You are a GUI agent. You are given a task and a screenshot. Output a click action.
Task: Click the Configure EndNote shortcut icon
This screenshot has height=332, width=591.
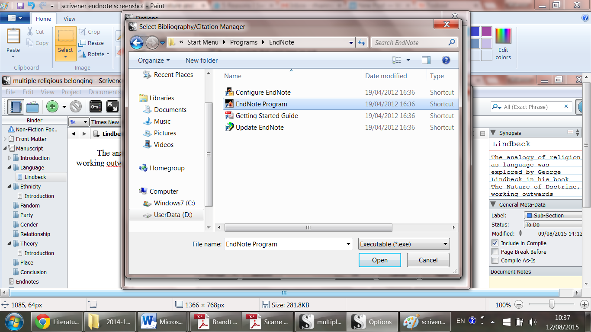click(x=229, y=92)
